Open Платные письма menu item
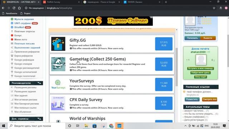The height and width of the screenshot is (129, 229). coord(24,44)
